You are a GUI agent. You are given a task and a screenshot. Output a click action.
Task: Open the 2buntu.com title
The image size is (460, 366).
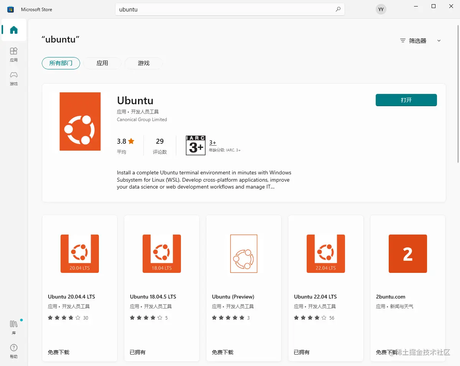click(x=391, y=297)
